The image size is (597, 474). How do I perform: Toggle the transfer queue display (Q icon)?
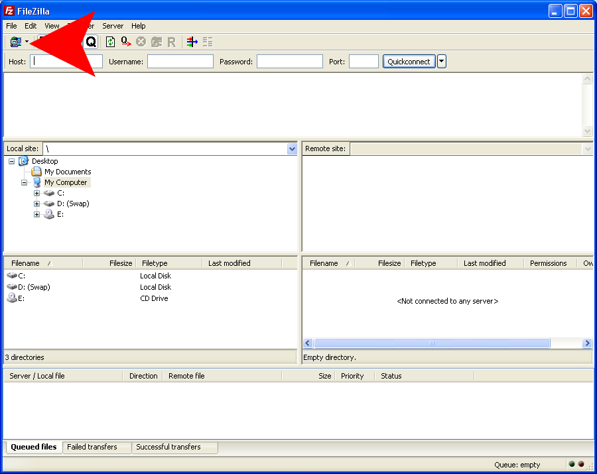91,42
